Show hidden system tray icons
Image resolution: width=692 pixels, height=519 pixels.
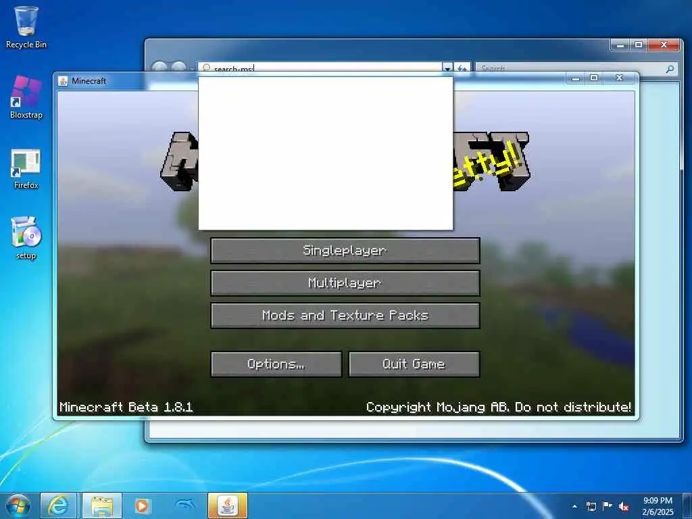(574, 506)
